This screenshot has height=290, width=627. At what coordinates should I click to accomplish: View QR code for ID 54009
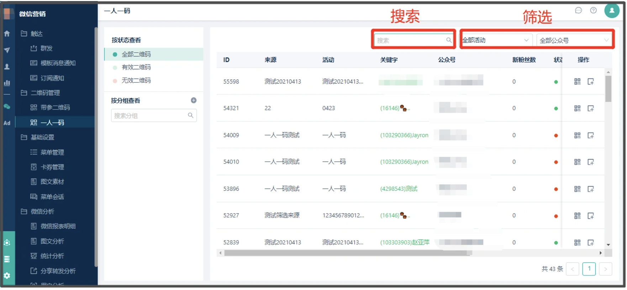577,135
